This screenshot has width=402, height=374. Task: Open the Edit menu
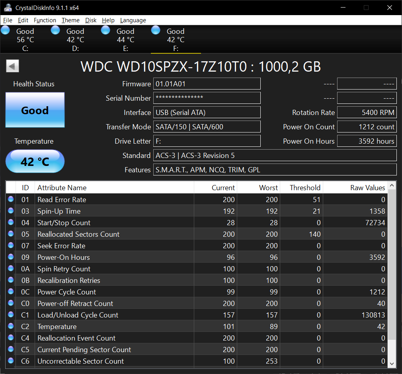[x=23, y=20]
